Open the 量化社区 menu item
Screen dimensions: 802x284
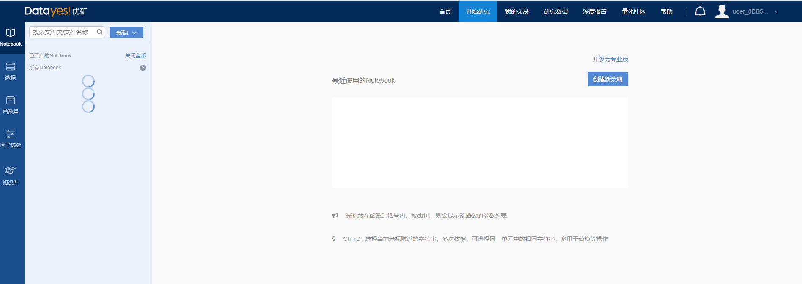click(x=633, y=11)
